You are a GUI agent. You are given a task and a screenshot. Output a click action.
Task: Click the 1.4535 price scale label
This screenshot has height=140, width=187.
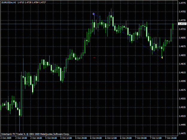pyautogui.click(x=182, y=107)
